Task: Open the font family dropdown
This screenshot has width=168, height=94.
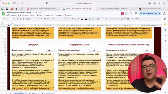Action: [55, 19]
